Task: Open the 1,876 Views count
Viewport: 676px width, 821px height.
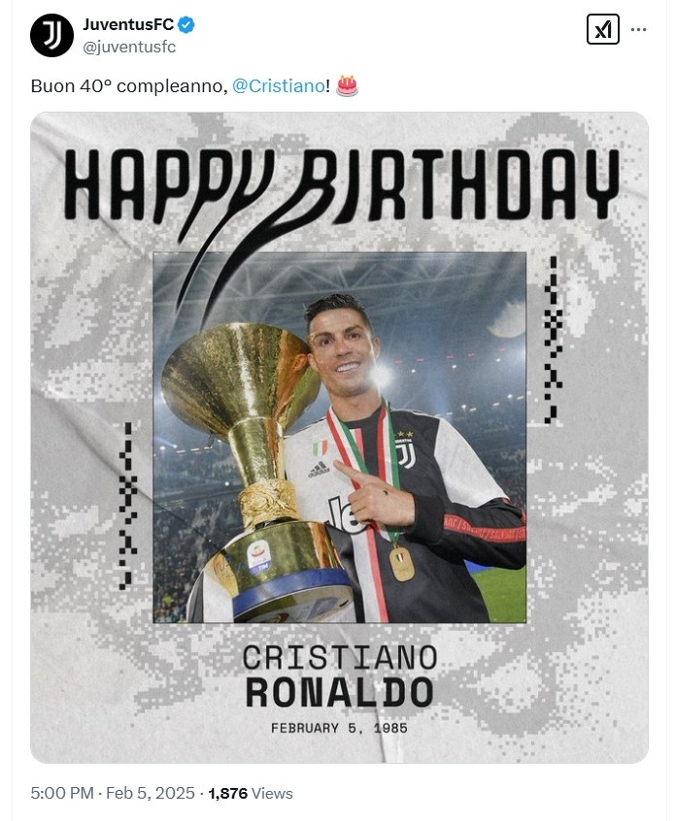Action: [251, 793]
